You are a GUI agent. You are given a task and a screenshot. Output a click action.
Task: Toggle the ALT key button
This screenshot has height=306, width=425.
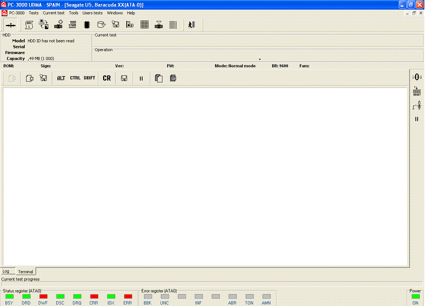(x=61, y=78)
